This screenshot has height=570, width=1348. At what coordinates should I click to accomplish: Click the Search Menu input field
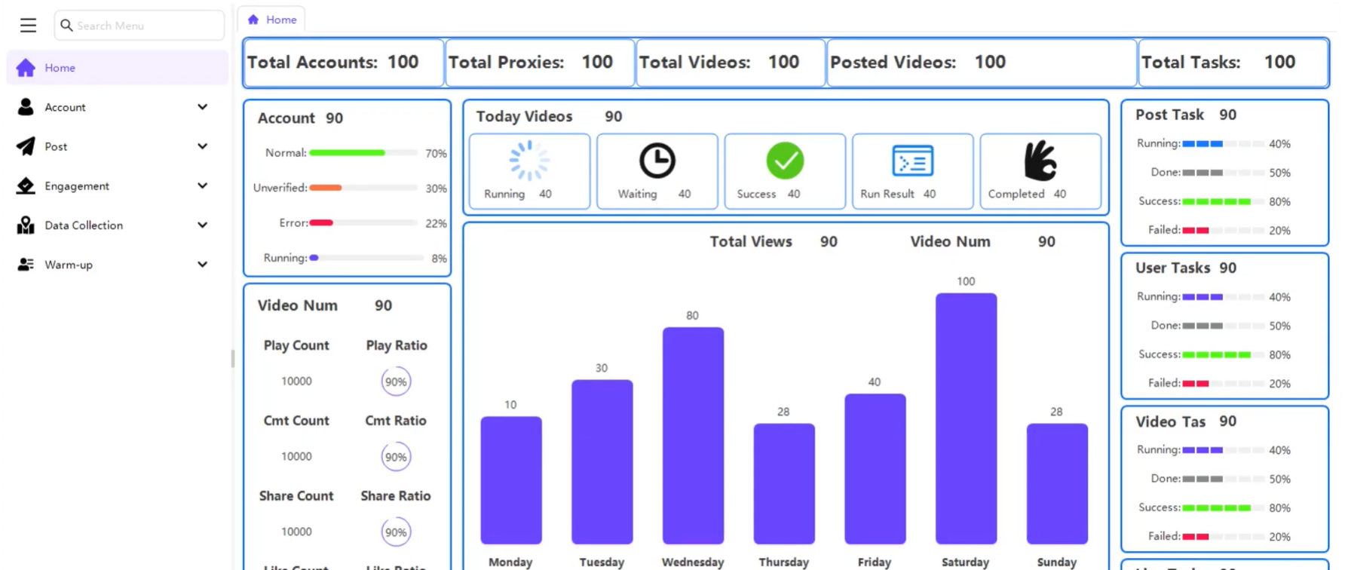pyautogui.click(x=139, y=26)
